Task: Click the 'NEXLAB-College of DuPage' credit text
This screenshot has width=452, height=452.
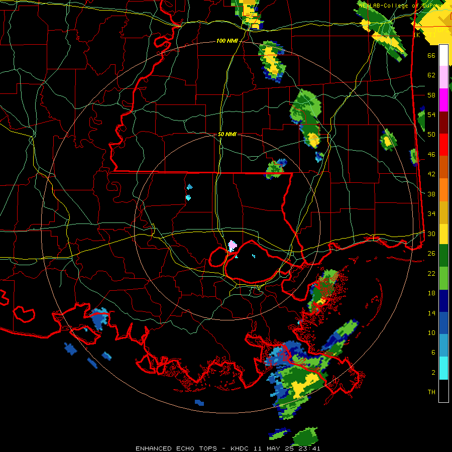Action: tap(402, 6)
